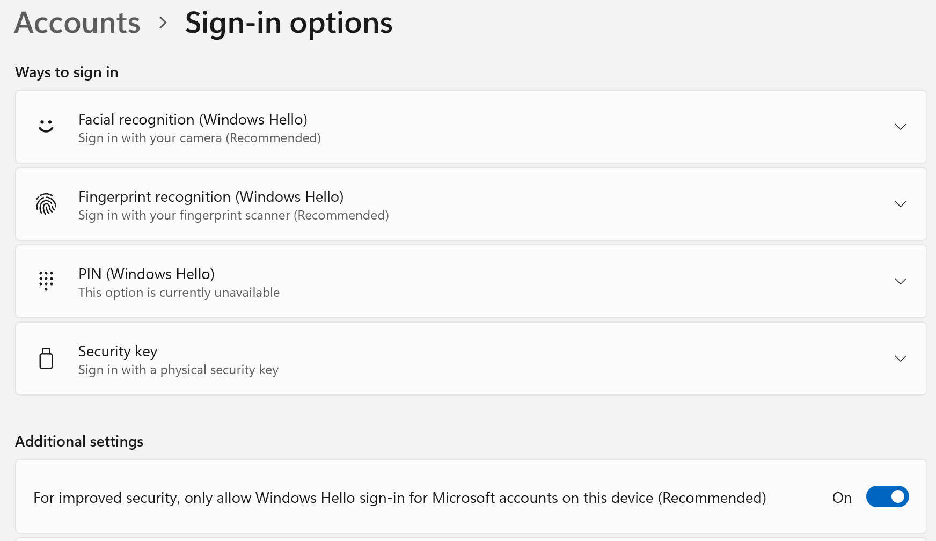Click the On label beside the toggle
The height and width of the screenshot is (541, 936).
click(842, 498)
